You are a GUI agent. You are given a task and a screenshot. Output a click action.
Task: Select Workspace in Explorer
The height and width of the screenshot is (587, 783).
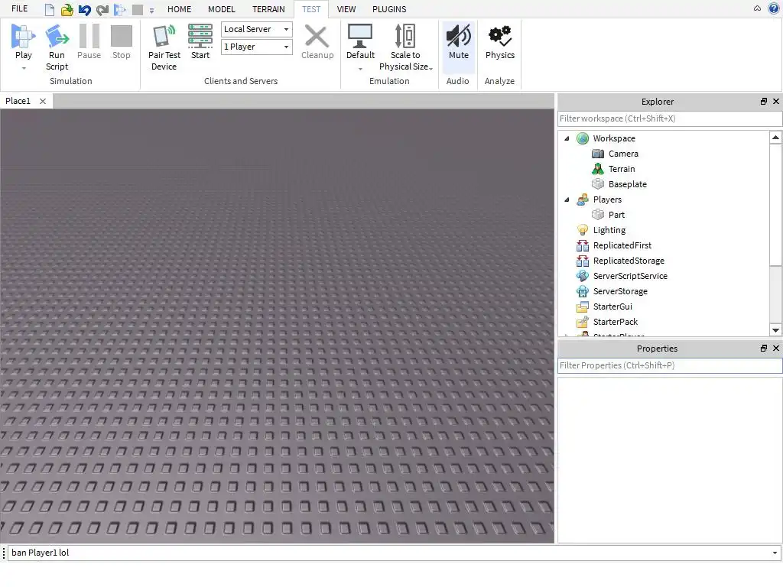click(x=614, y=139)
